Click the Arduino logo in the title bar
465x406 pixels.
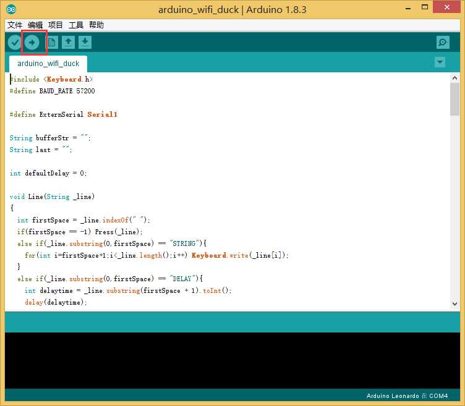coord(11,9)
